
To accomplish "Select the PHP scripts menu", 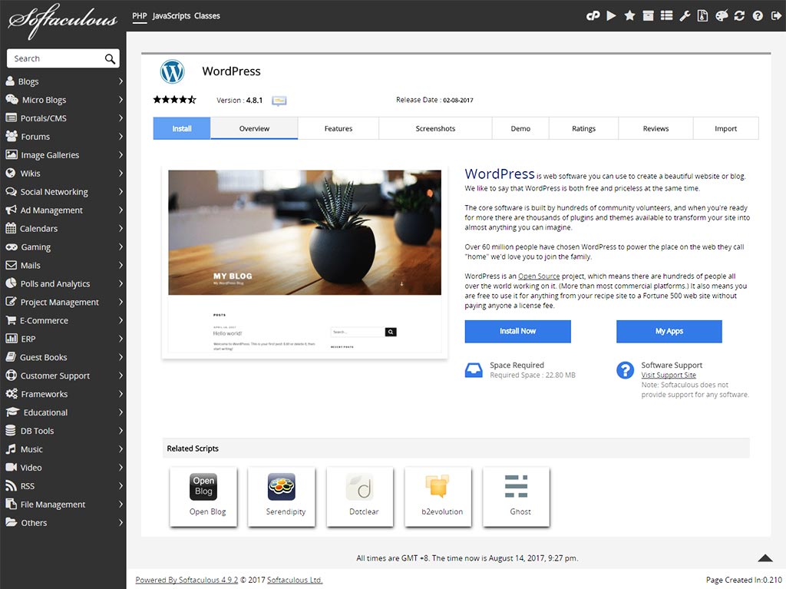I will pos(140,16).
